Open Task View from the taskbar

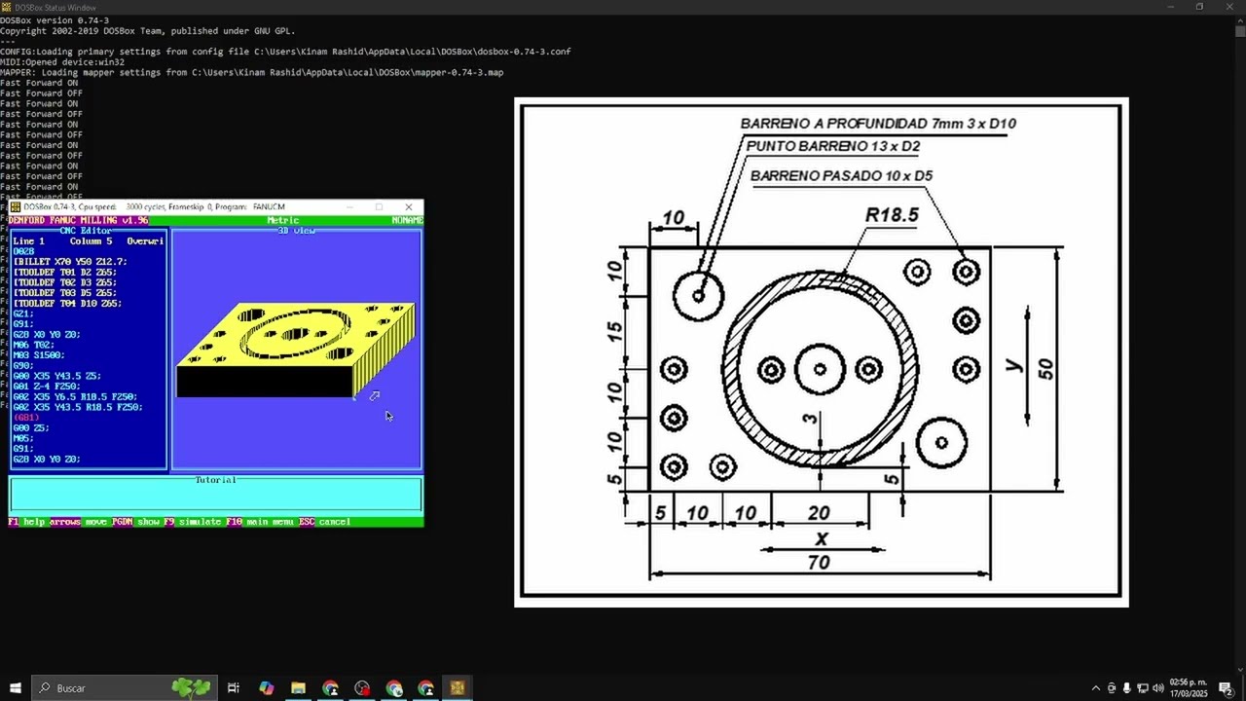click(234, 688)
